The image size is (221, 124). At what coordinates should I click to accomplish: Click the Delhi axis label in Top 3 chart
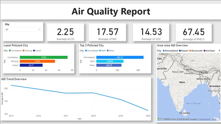[92, 61]
